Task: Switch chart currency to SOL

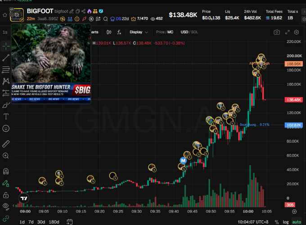Action: [x=194, y=32]
